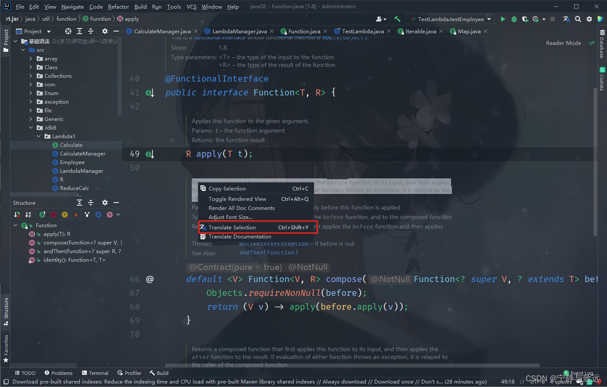Hide the Project panel with minus icon

click(116, 31)
